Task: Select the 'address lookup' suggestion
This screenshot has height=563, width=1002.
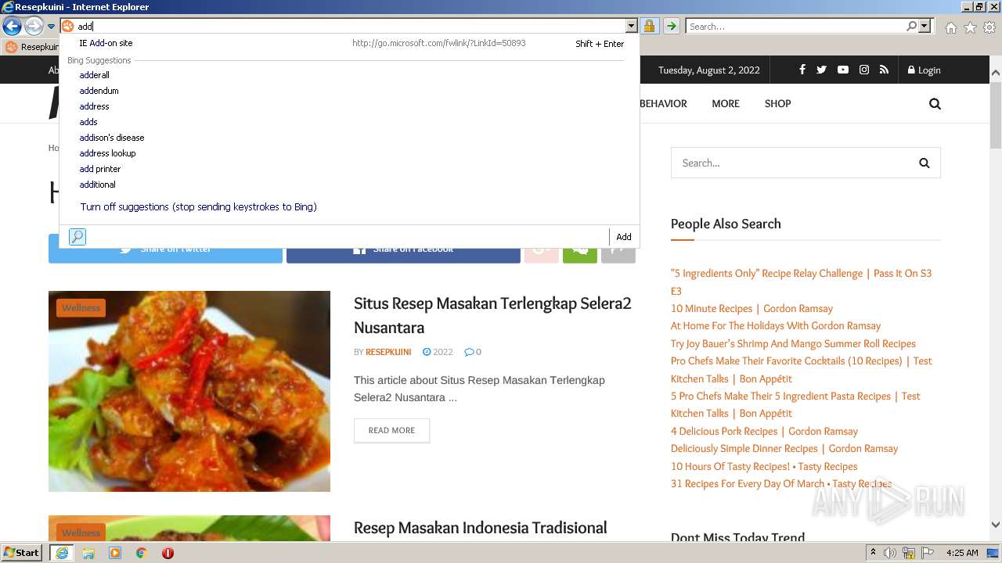Action: [x=107, y=153]
